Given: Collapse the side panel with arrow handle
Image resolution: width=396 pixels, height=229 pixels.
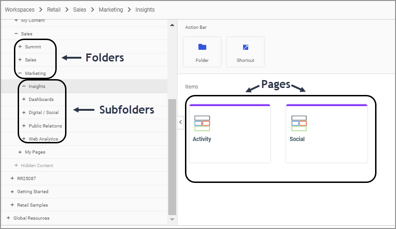Looking at the screenshot, I should point(181,122).
